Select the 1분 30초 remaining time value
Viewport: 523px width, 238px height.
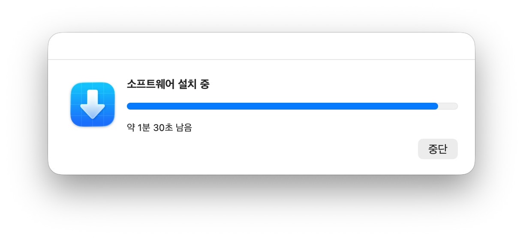click(155, 128)
